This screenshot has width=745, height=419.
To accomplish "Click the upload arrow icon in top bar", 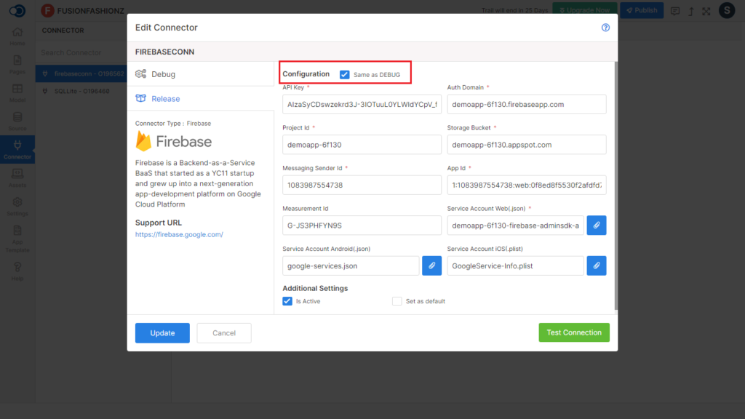I will (x=691, y=11).
